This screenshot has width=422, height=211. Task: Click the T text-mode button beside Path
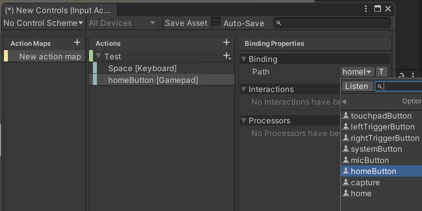click(x=382, y=72)
